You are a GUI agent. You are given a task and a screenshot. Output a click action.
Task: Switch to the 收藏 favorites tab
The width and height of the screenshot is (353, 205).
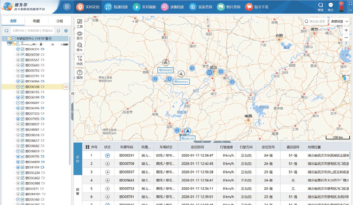(x=36, y=21)
